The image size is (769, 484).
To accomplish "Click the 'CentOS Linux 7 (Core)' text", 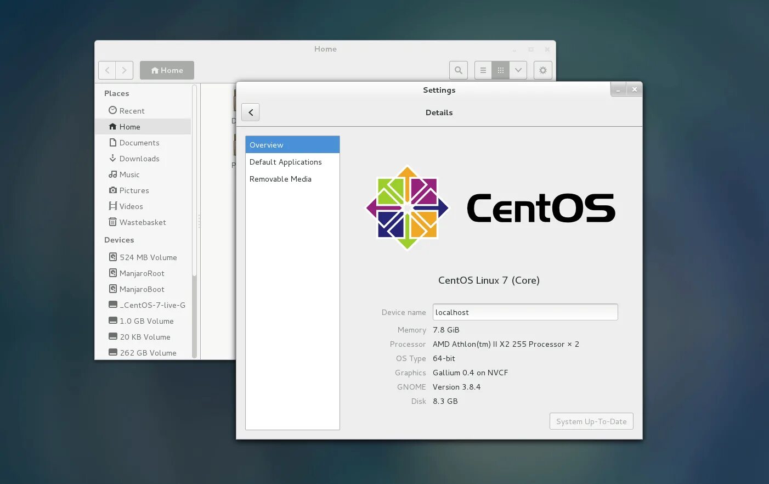I will pyautogui.click(x=489, y=280).
